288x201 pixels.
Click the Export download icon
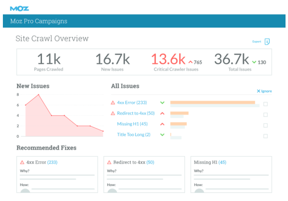(x=267, y=42)
